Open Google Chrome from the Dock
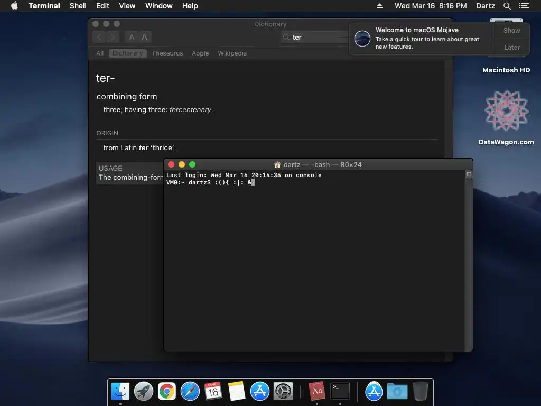541x406 pixels. (x=166, y=391)
